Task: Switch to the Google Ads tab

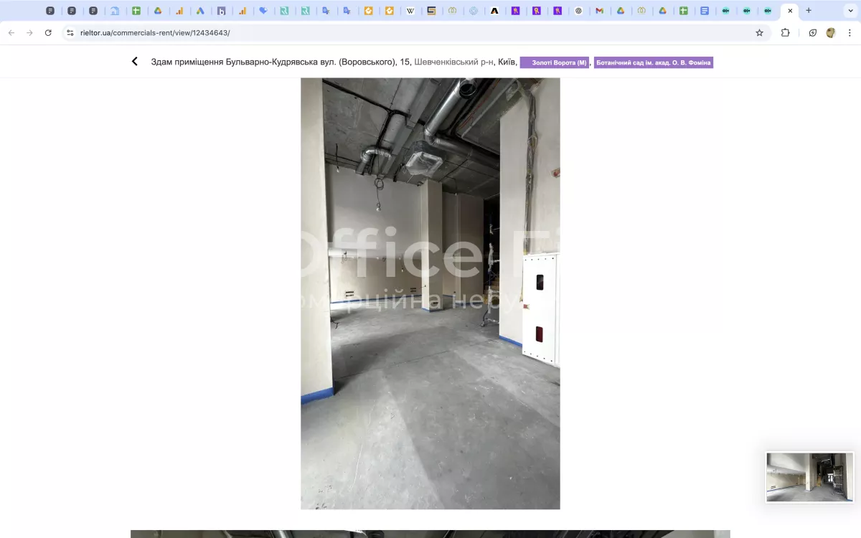Action: coord(200,11)
